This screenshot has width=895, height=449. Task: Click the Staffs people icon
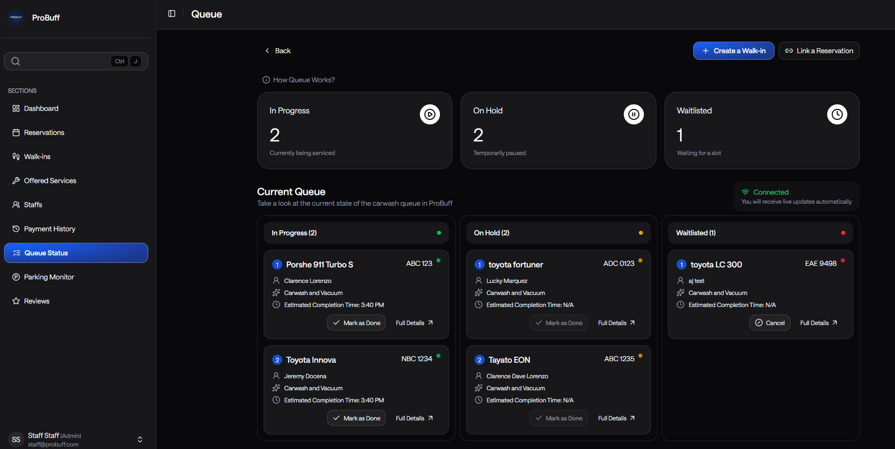[16, 205]
